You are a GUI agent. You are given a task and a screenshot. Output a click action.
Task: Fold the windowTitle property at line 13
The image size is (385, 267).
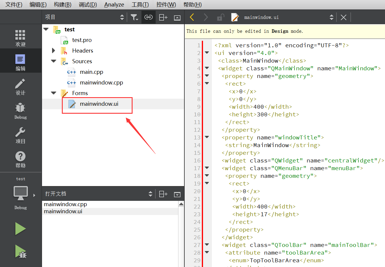coord(207,137)
